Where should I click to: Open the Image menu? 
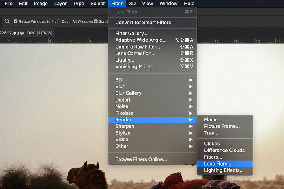[41, 4]
